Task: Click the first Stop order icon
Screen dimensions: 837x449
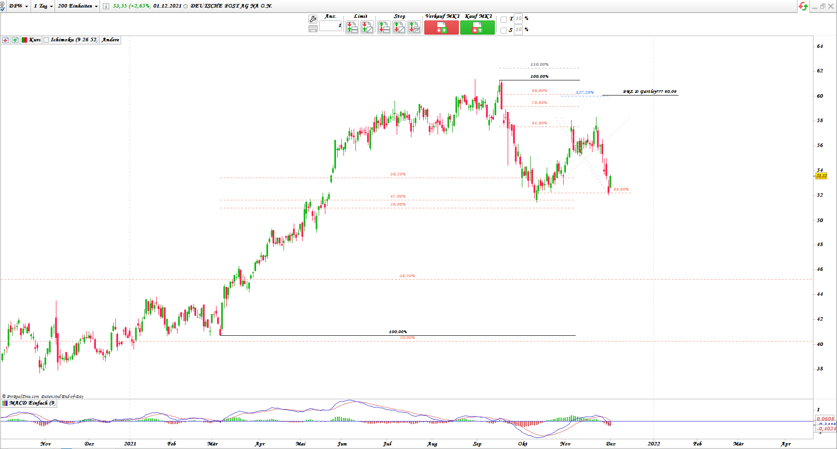Action: [384, 28]
